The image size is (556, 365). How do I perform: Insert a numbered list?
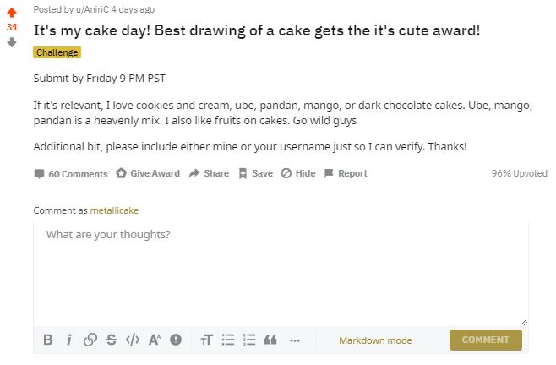(249, 340)
